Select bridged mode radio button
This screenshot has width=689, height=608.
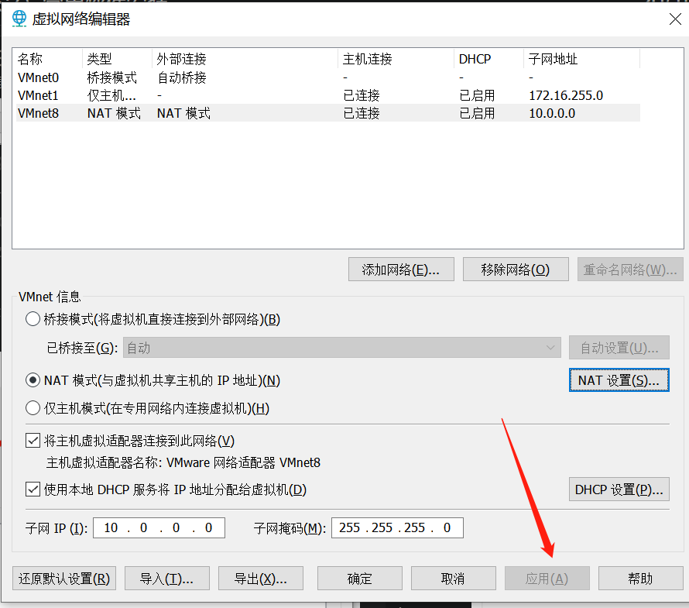click(x=33, y=319)
